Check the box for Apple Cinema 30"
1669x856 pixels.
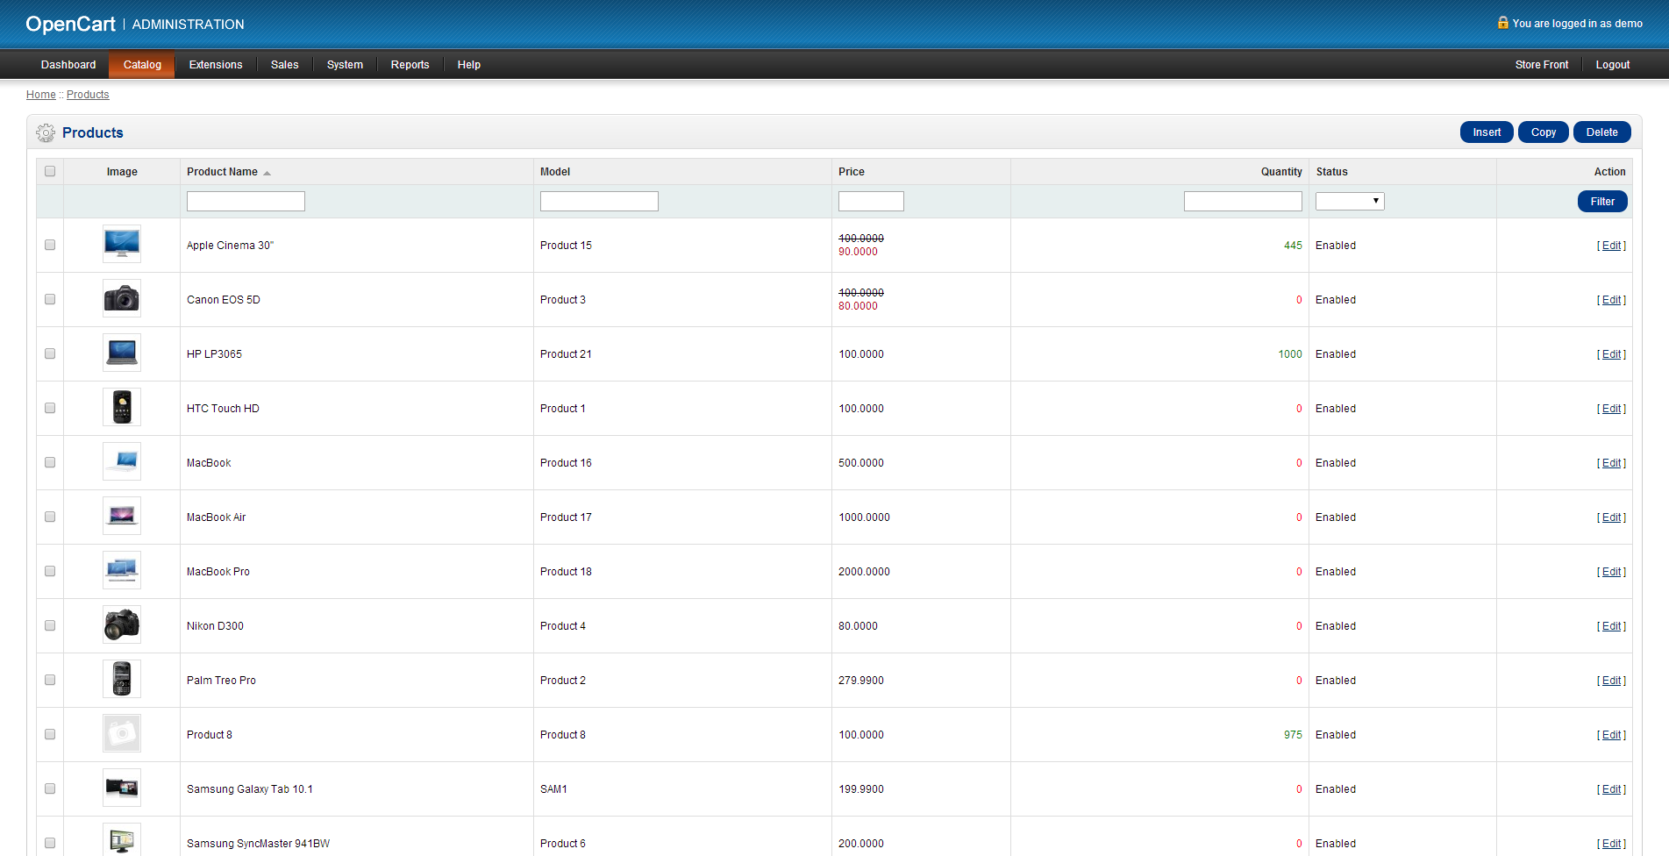[x=50, y=245]
